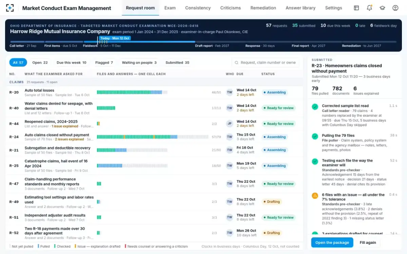Click the warning icon beside 6 files with an issue
The width and height of the screenshot is (407, 254).
pyautogui.click(x=315, y=195)
